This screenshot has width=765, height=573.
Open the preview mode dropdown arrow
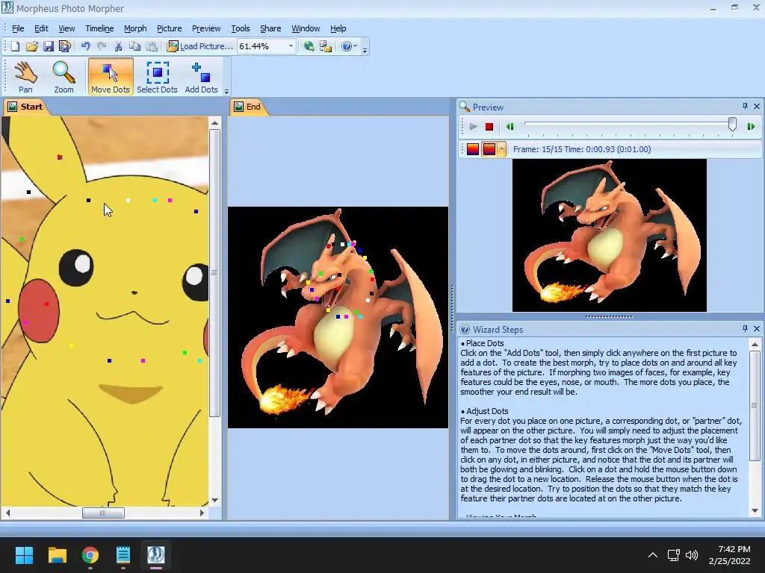pos(501,149)
